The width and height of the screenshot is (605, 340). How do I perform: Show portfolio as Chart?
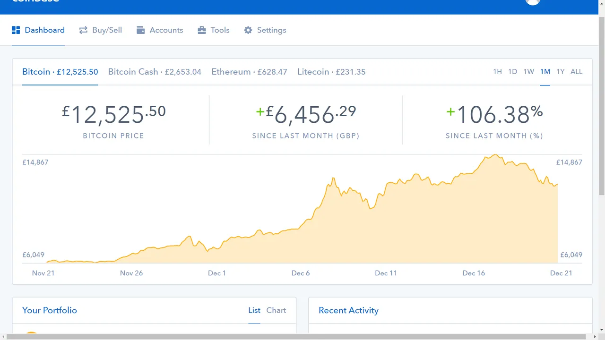[276, 310]
